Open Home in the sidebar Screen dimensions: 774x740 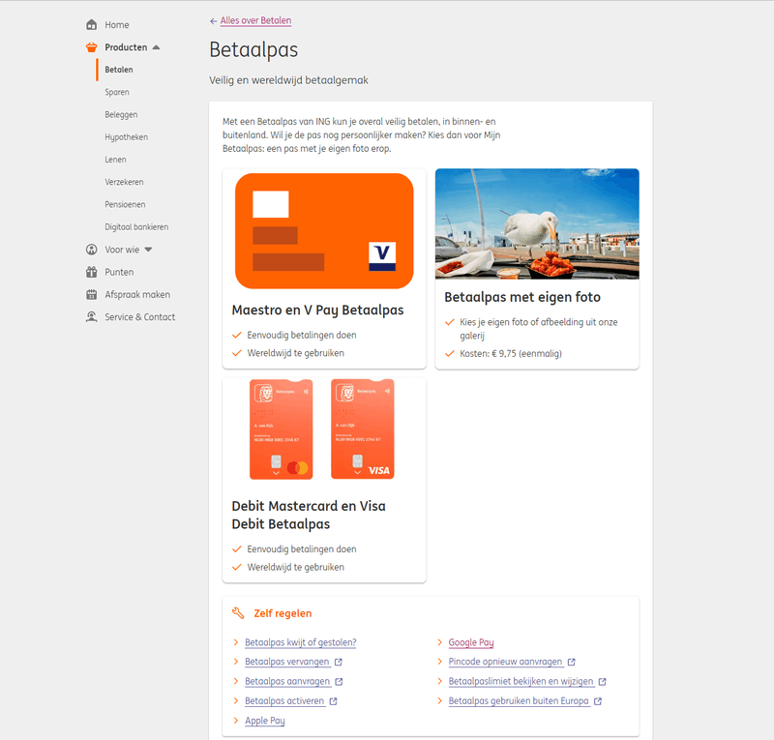tap(116, 25)
